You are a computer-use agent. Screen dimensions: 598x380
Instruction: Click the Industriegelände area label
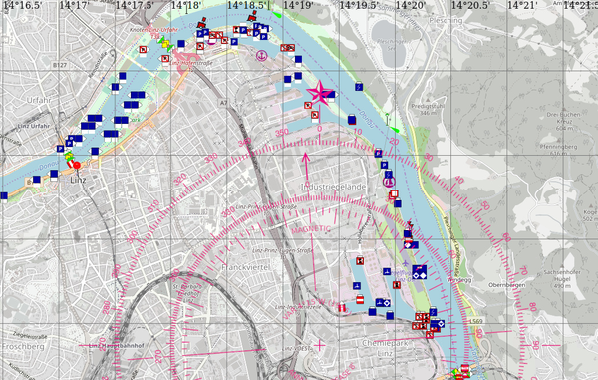[x=333, y=187]
